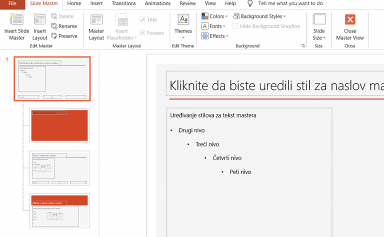Open the Background dialog launcher
This screenshot has width=384, height=237.
pos(303,46)
